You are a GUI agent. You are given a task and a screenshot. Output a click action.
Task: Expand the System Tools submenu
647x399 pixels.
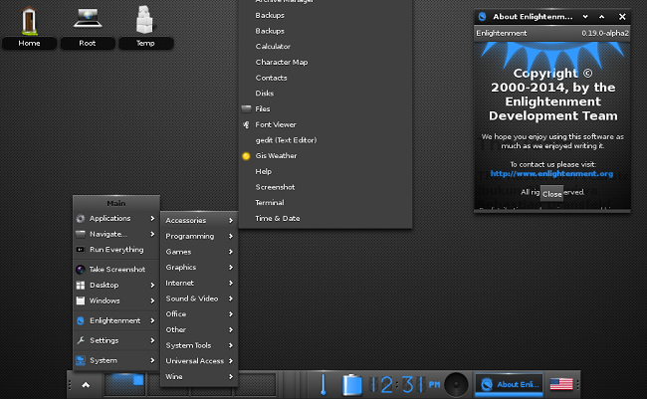[x=199, y=345]
